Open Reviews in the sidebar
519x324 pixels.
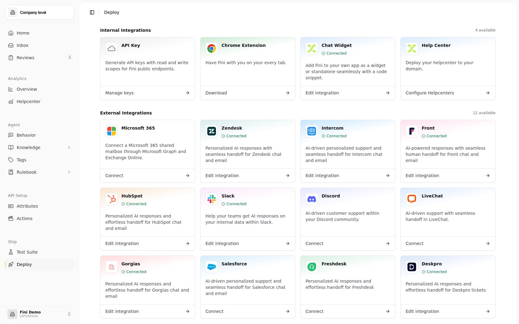click(x=40, y=58)
